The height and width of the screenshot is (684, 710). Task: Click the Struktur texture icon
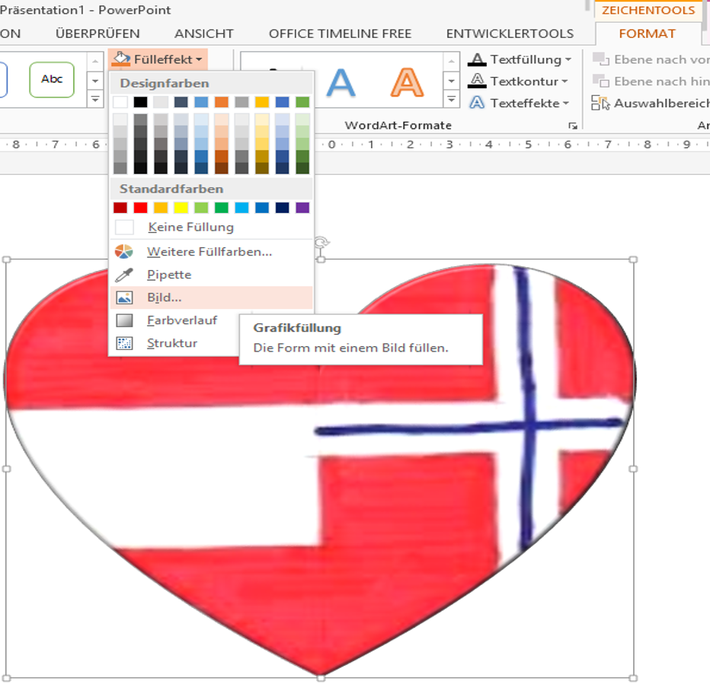coord(123,344)
